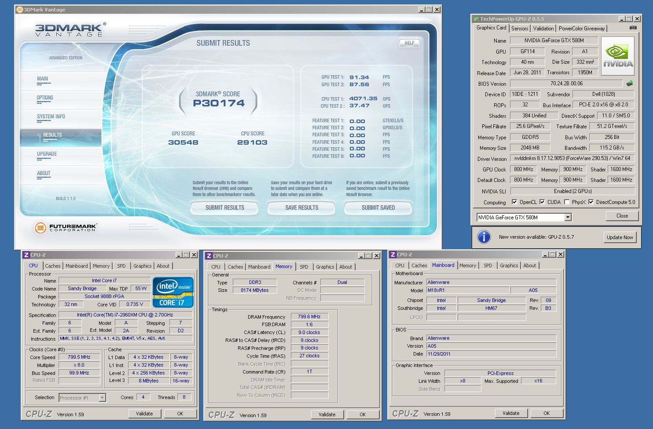
Task: Open the Mainboard tab in the CPU-Z CPU window
Action: [77, 266]
